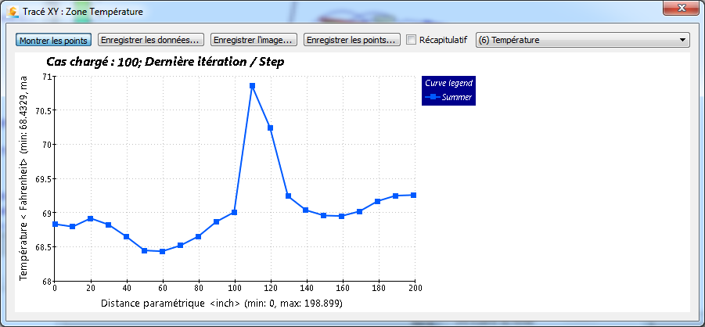The width and height of the screenshot is (705, 327).
Task: Click the application icon in title bar
Action: [x=13, y=11]
